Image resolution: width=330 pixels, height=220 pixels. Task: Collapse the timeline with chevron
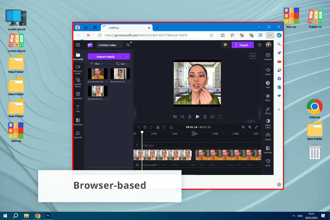(251, 121)
